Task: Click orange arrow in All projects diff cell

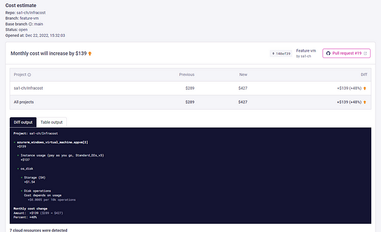Action: (x=365, y=102)
